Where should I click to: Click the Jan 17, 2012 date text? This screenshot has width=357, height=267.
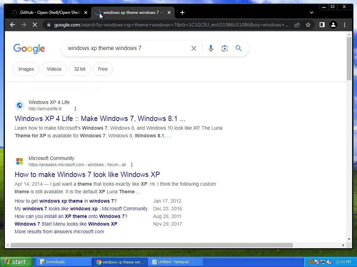point(167,201)
